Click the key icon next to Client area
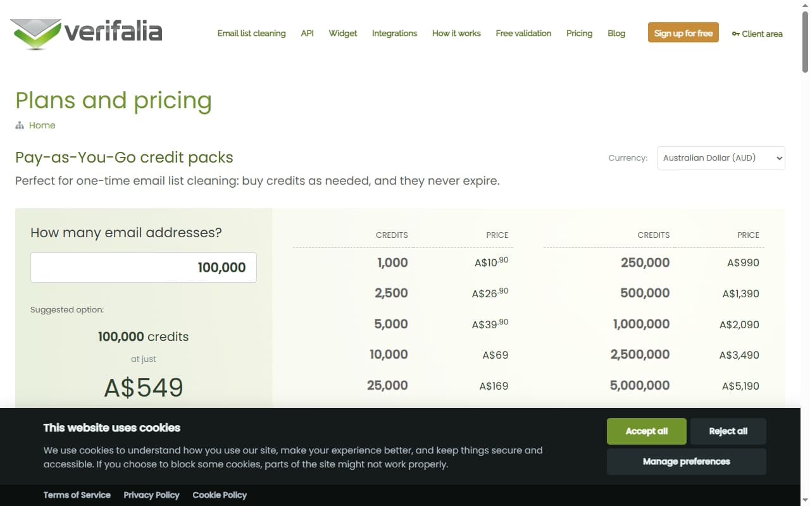Screen dimensions: 810x506 (735, 34)
